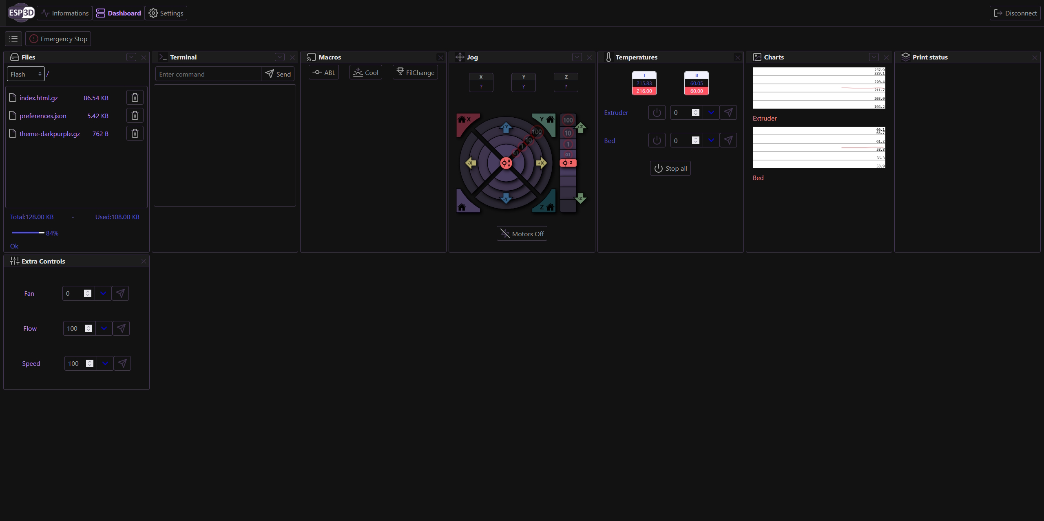1044x521 pixels.
Task: Jog up with the +Z arrow
Action: (581, 128)
